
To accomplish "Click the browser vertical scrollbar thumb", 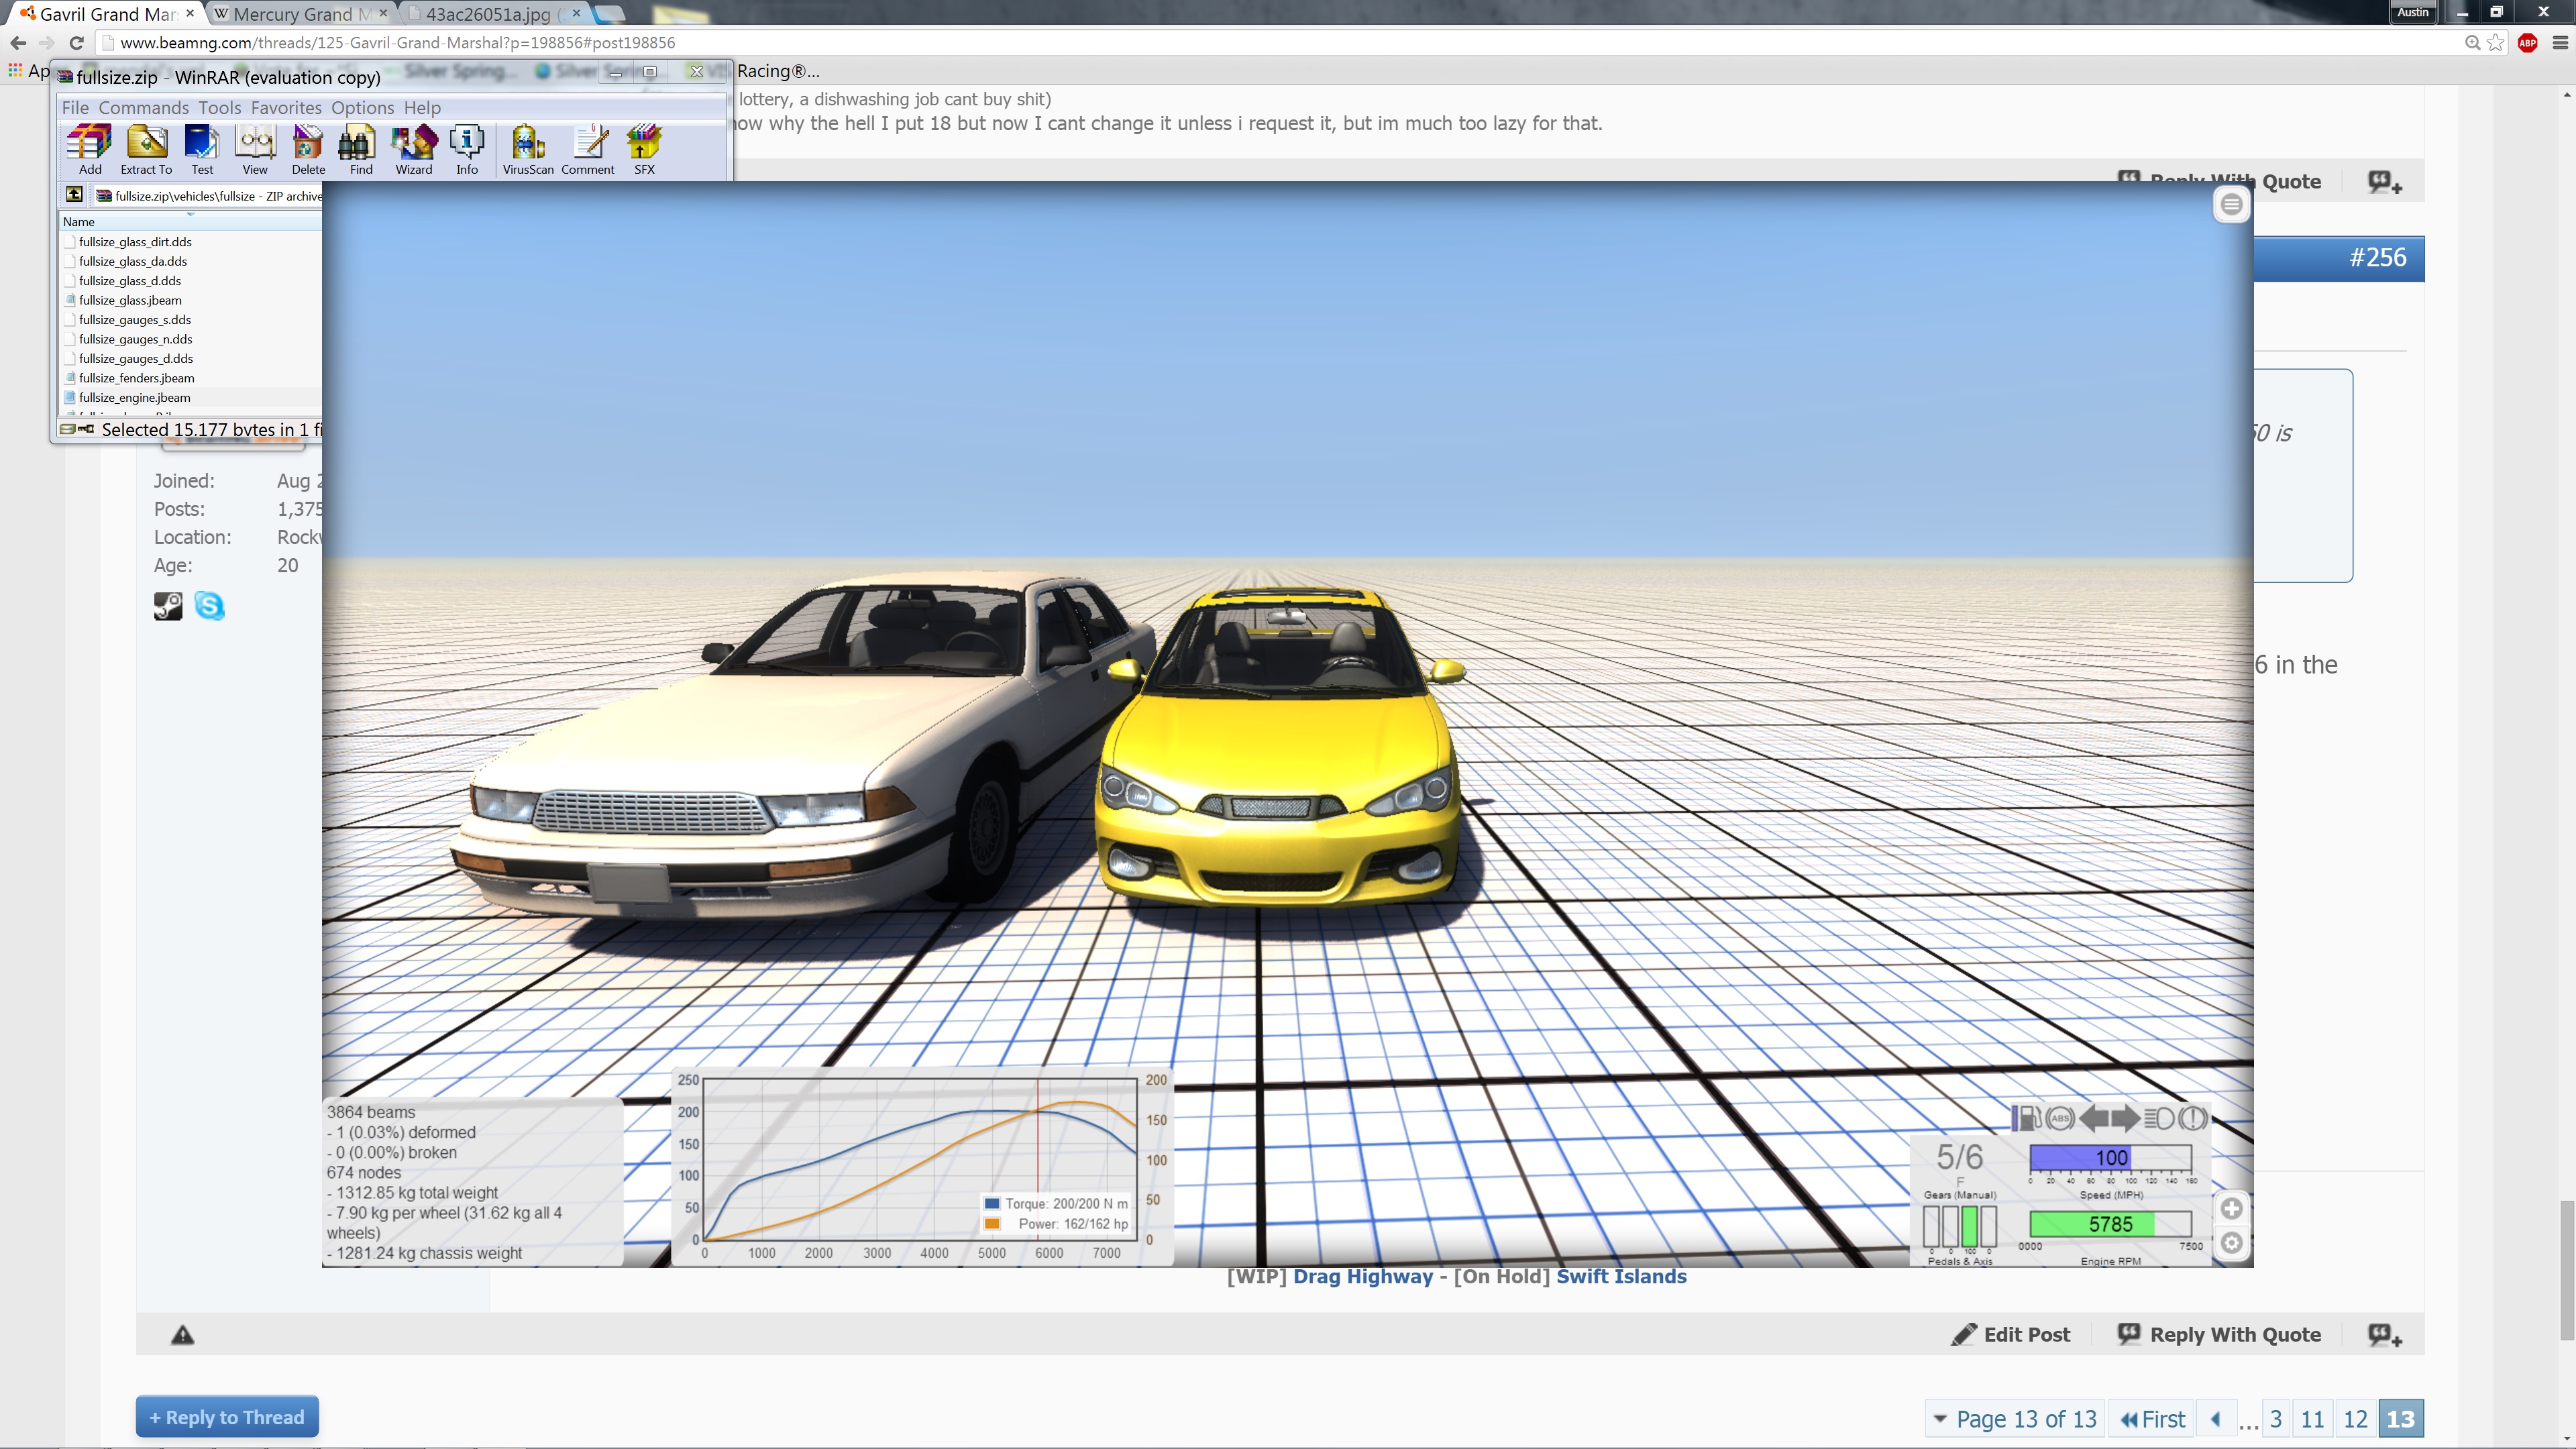I will pos(2566,1270).
